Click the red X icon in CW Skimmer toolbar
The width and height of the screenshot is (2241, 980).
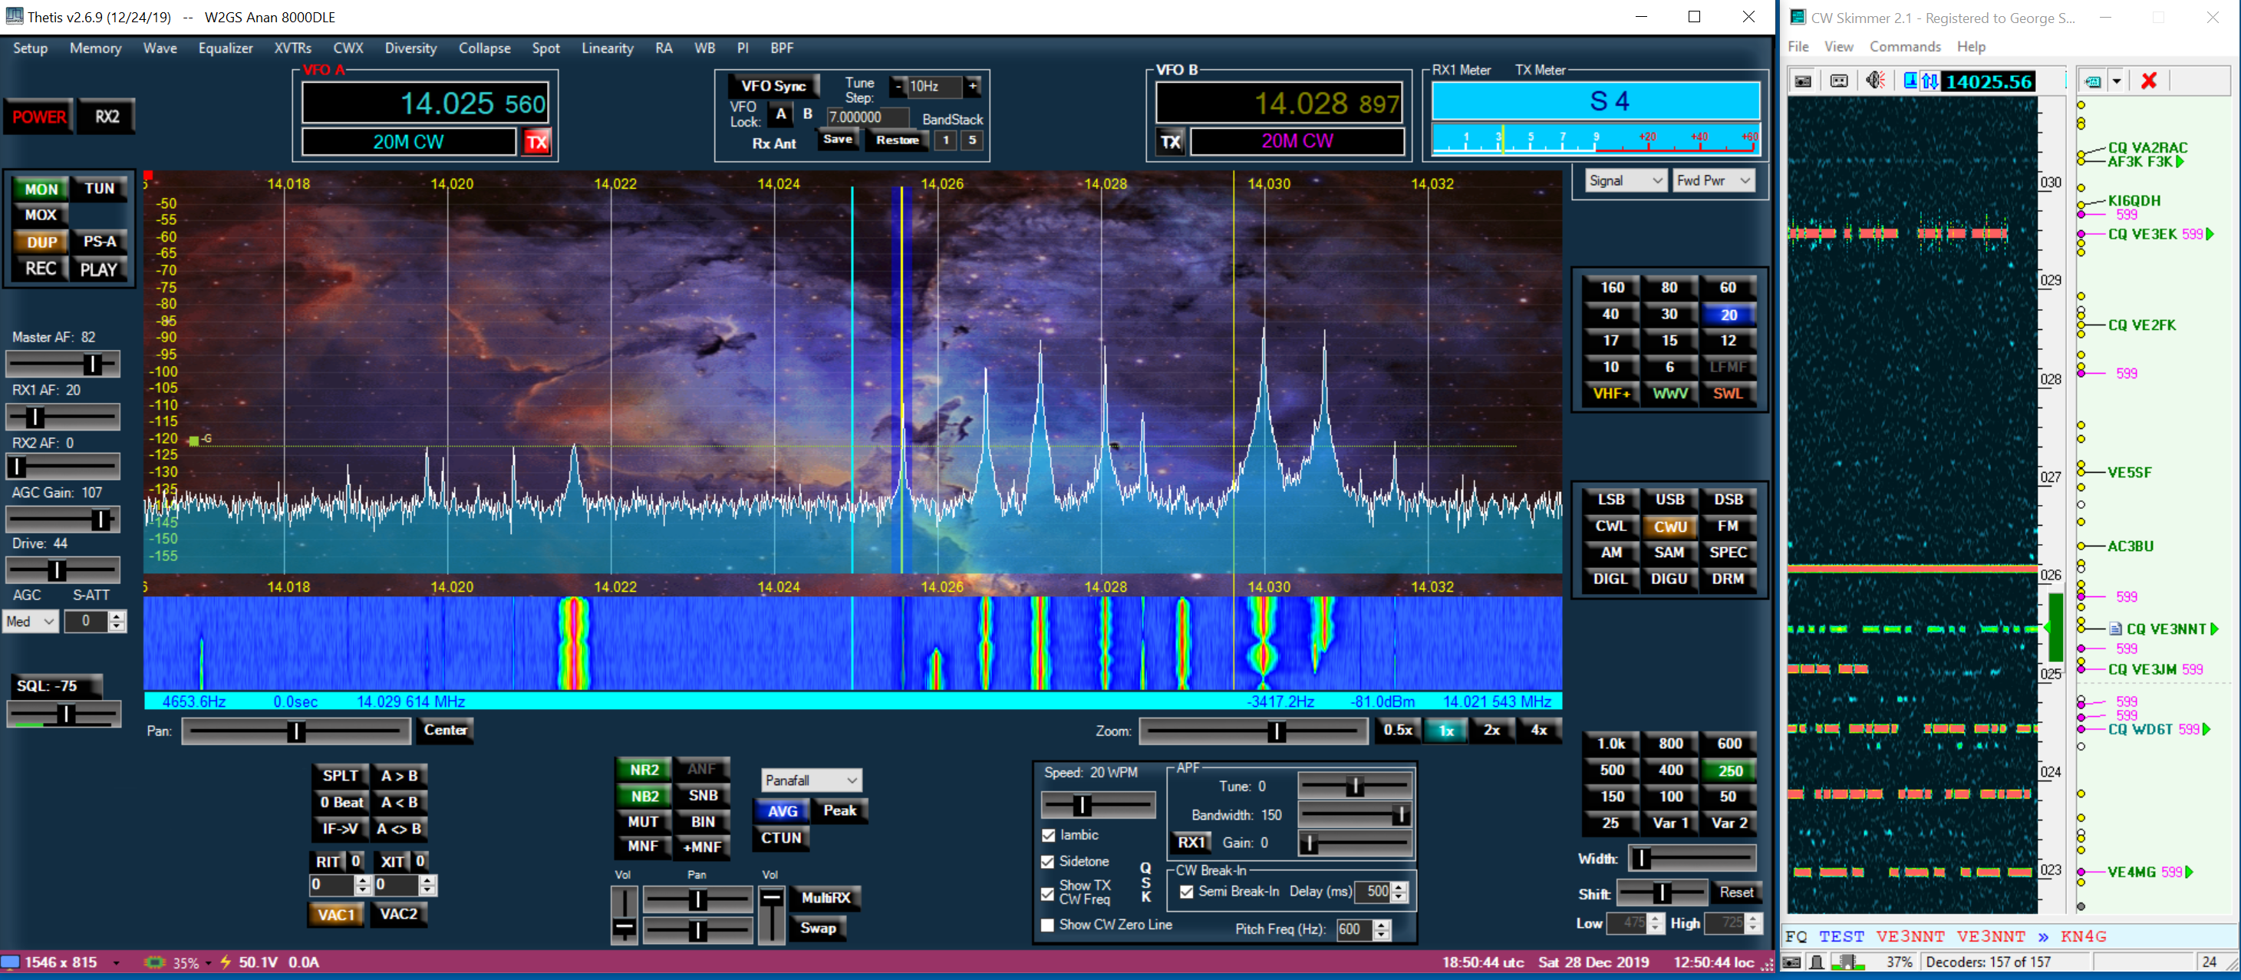coord(2148,81)
